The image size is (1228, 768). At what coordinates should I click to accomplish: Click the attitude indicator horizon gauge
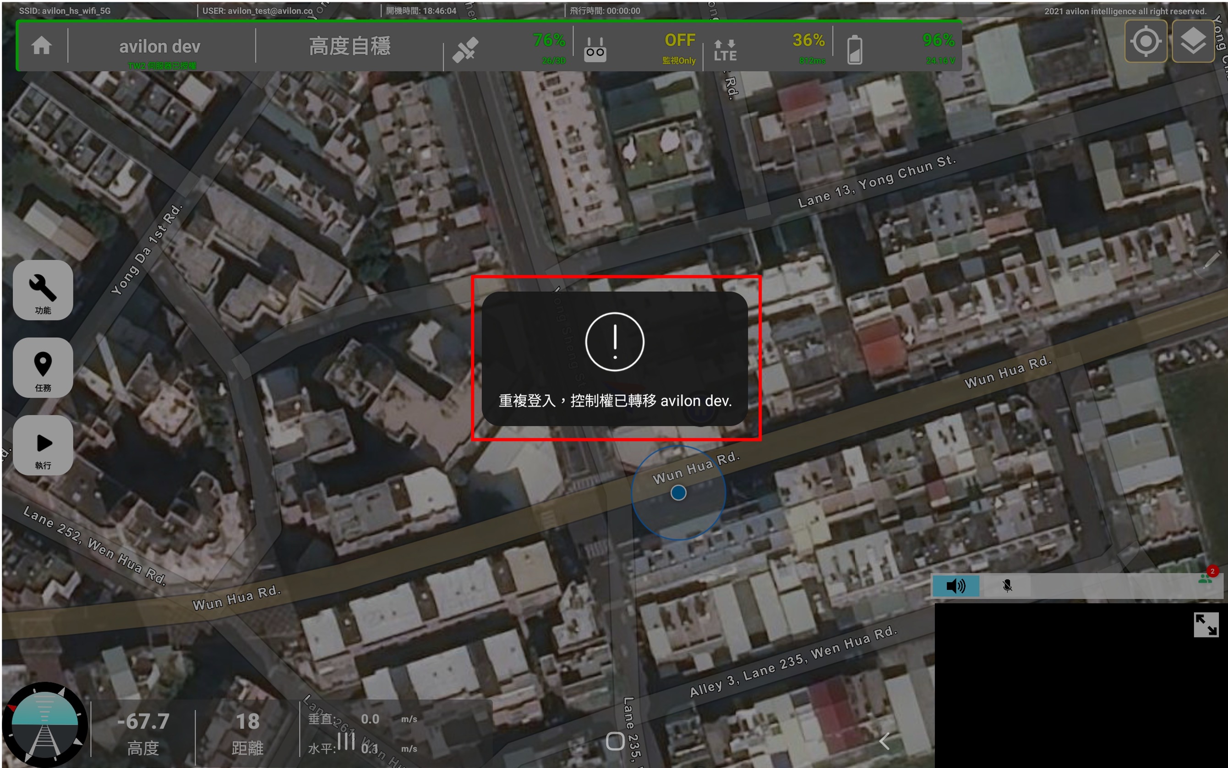(45, 725)
